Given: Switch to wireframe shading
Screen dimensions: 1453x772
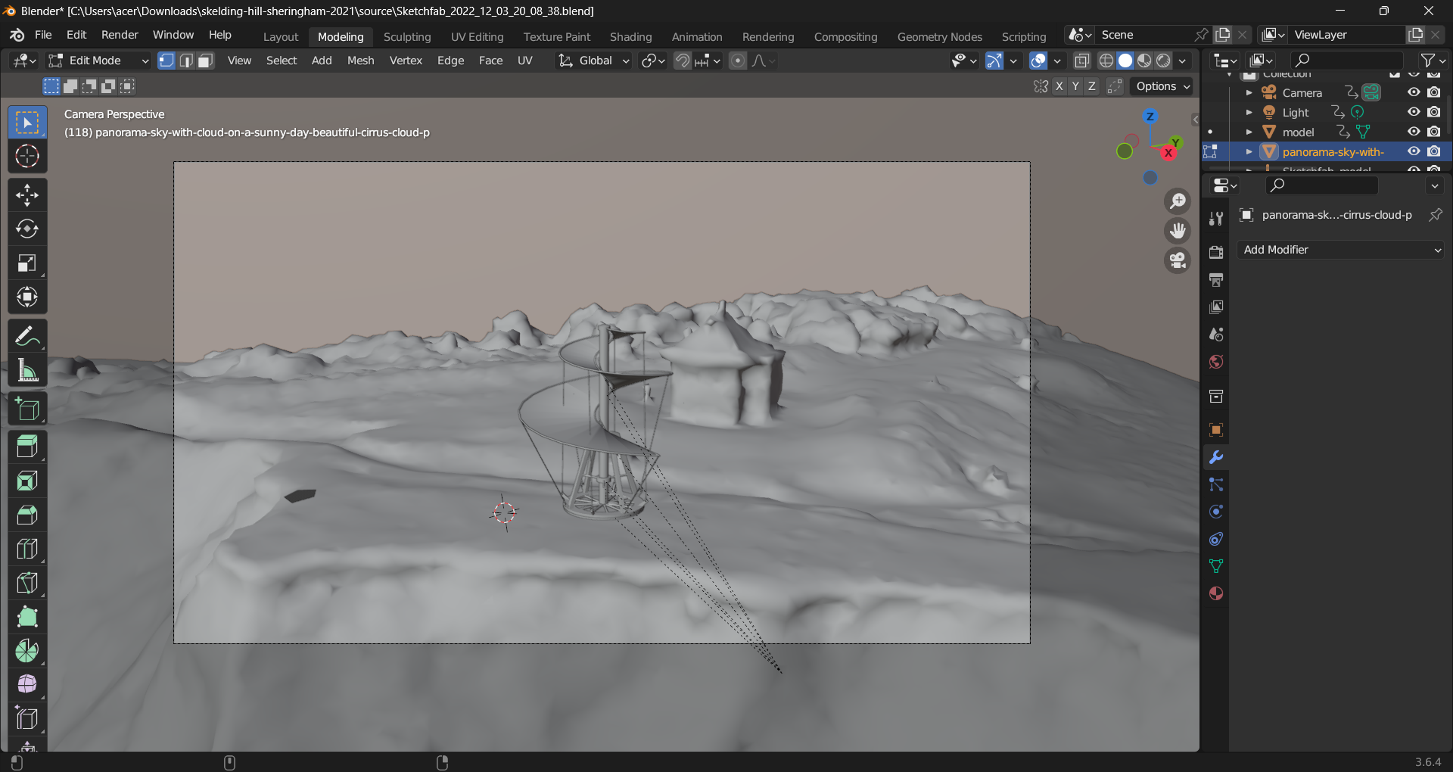Looking at the screenshot, I should tap(1106, 61).
